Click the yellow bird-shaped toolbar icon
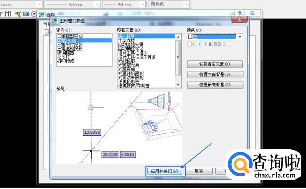The height and width of the screenshot is (189, 306). pyautogui.click(x=18, y=14)
